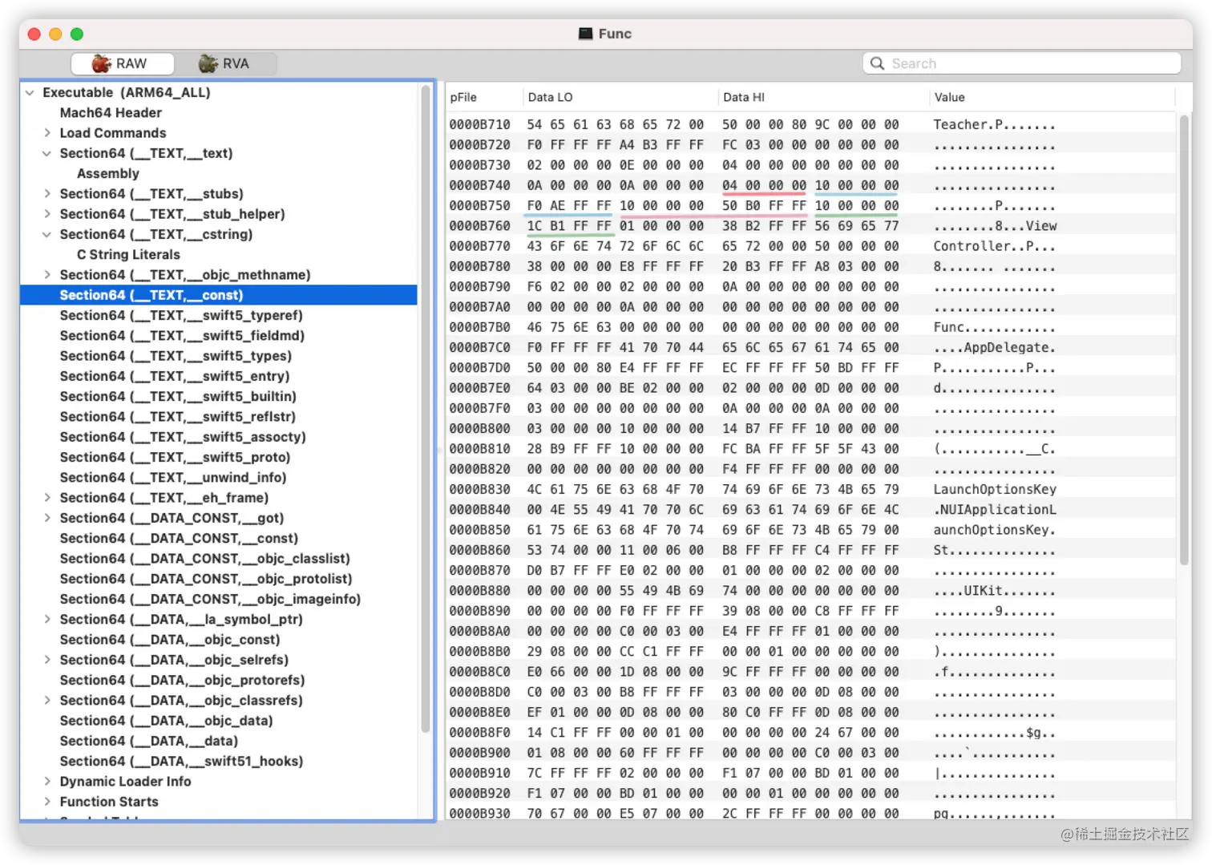This screenshot has height=865, width=1212.
Task: Click the hex table vertical scrollbar
Action: 1184,340
